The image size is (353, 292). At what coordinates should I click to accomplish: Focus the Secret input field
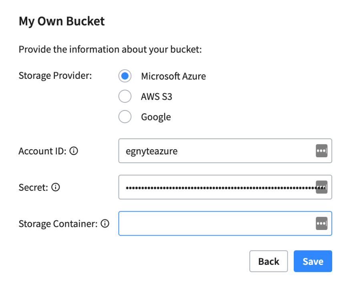(225, 187)
